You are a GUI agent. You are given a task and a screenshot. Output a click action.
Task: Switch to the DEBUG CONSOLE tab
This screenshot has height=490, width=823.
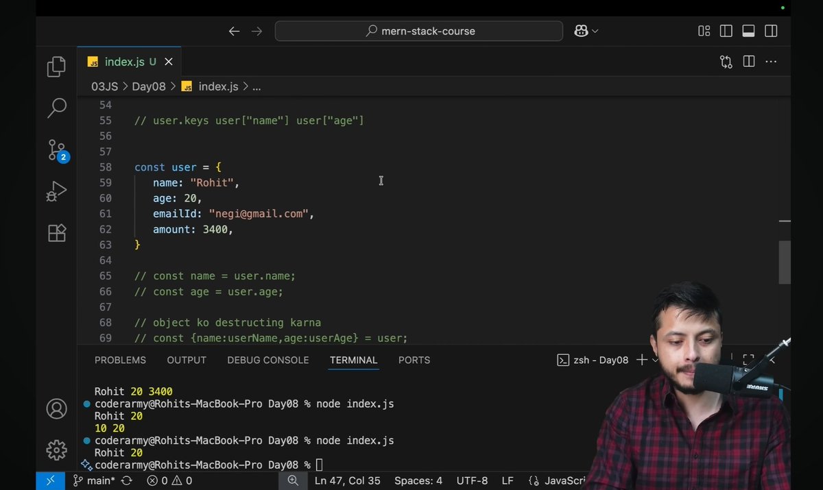tap(268, 360)
